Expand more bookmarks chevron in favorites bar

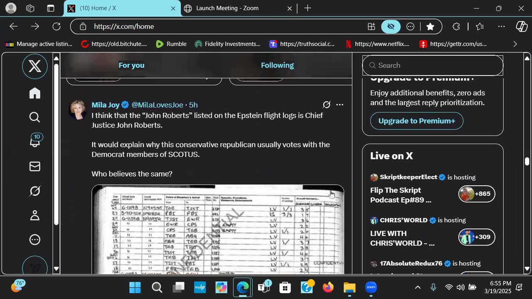[x=515, y=44]
